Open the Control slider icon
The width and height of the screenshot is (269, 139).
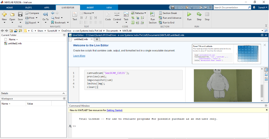coord(117,14)
